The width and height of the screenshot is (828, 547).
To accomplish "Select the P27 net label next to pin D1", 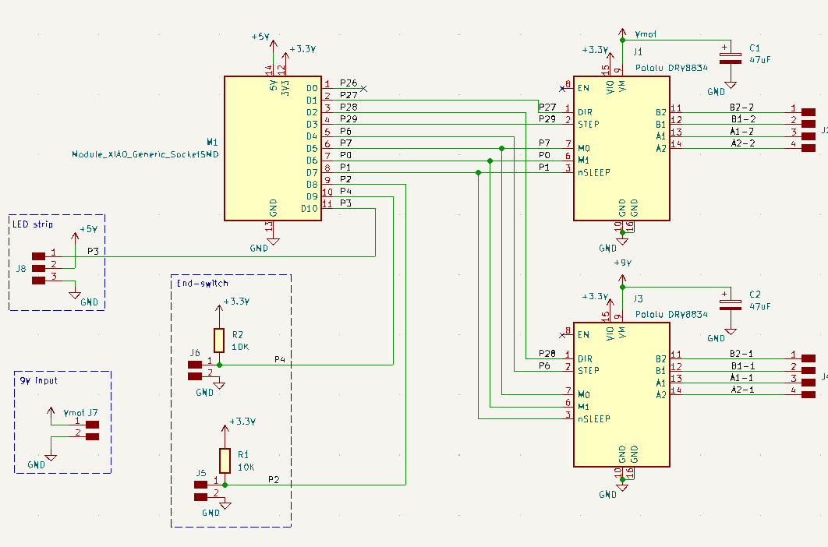I will 349,95.
